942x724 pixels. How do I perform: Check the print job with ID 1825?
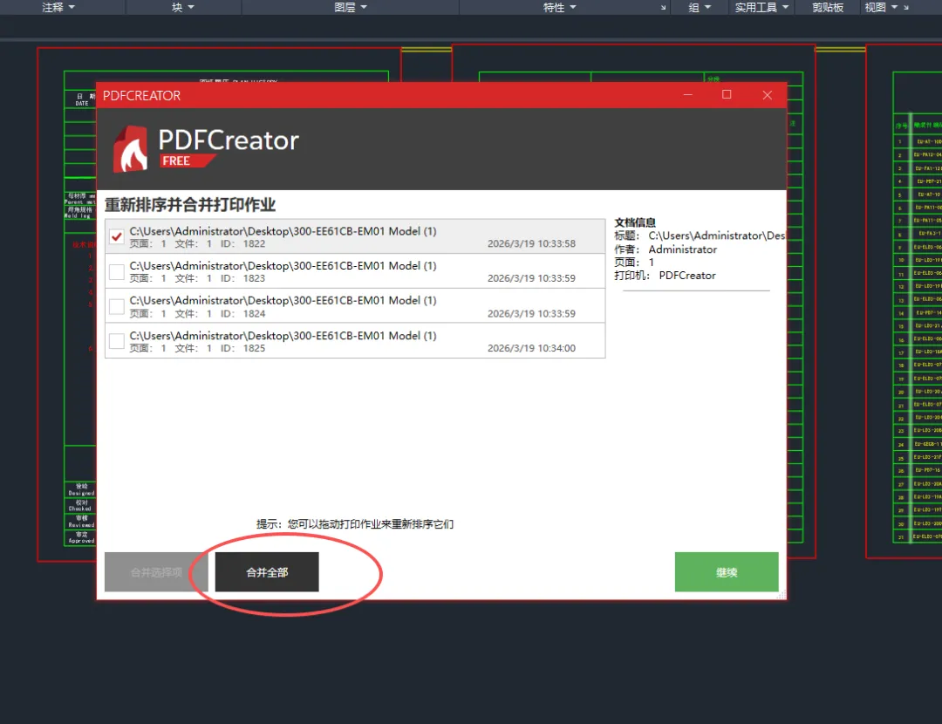117,341
